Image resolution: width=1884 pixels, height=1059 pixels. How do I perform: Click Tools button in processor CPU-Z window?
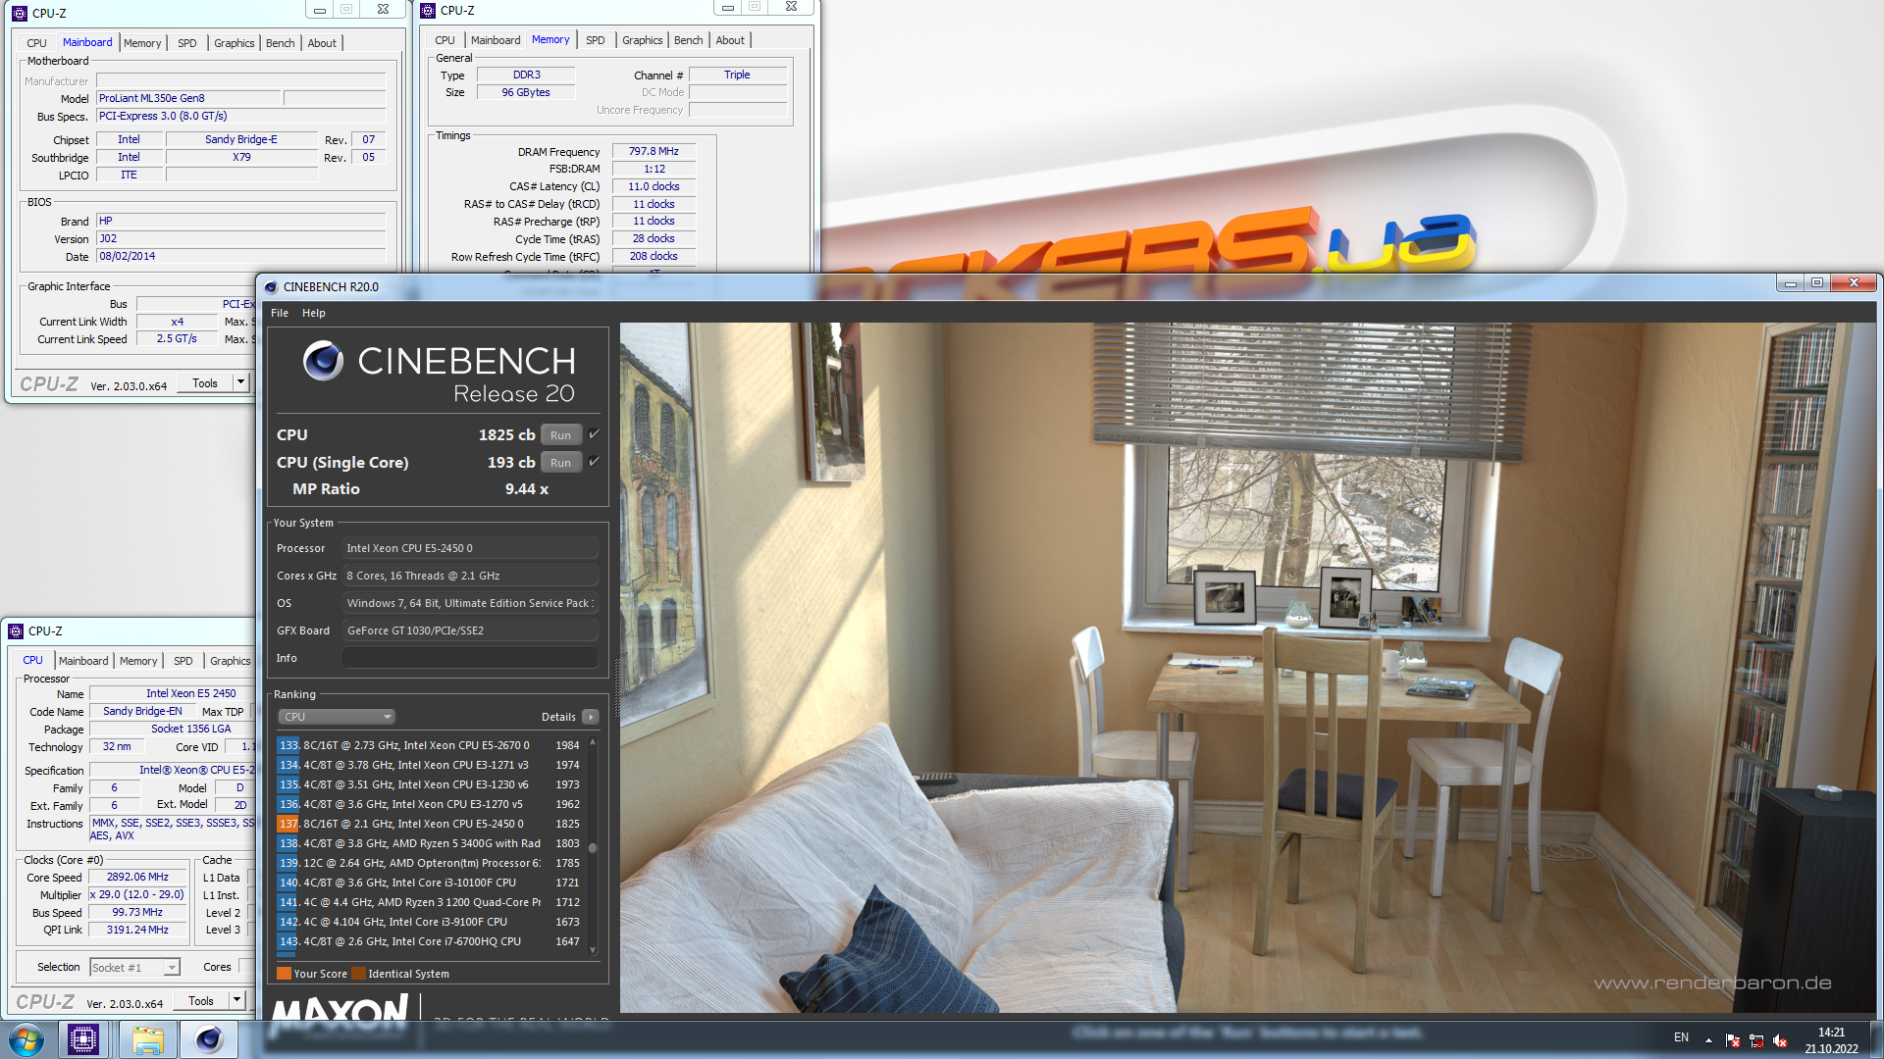(x=201, y=1000)
